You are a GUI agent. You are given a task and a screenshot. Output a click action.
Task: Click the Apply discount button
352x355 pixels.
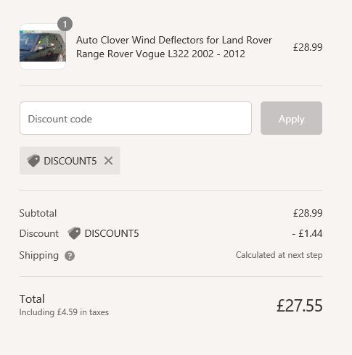tap(291, 118)
